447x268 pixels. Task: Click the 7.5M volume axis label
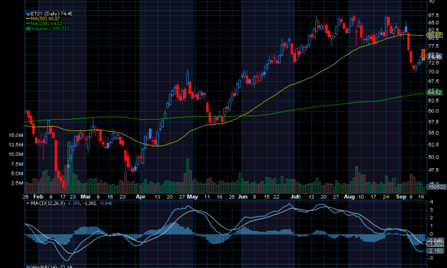click(17, 164)
